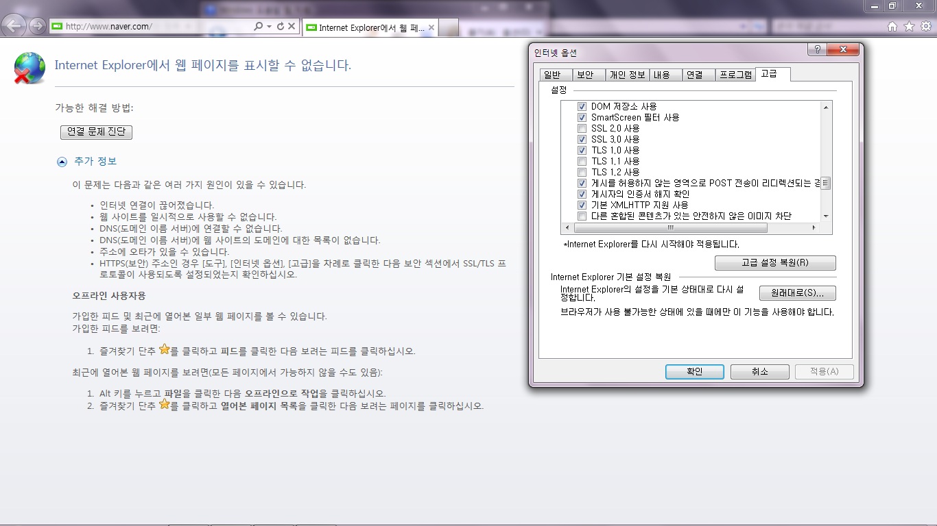Screen dimensions: 937x526
Task: Click the horizontal scrollbar thumb in settings list
Action: [670, 228]
